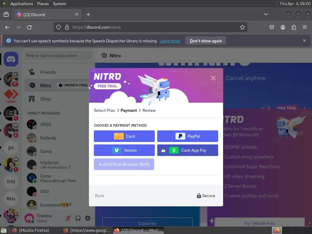The image size is (312, 234).
Task: Open direct message with triplecze
Action: point(57,165)
